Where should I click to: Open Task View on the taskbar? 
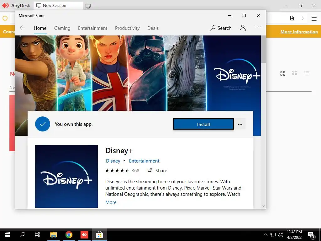pyautogui.click(x=38, y=235)
